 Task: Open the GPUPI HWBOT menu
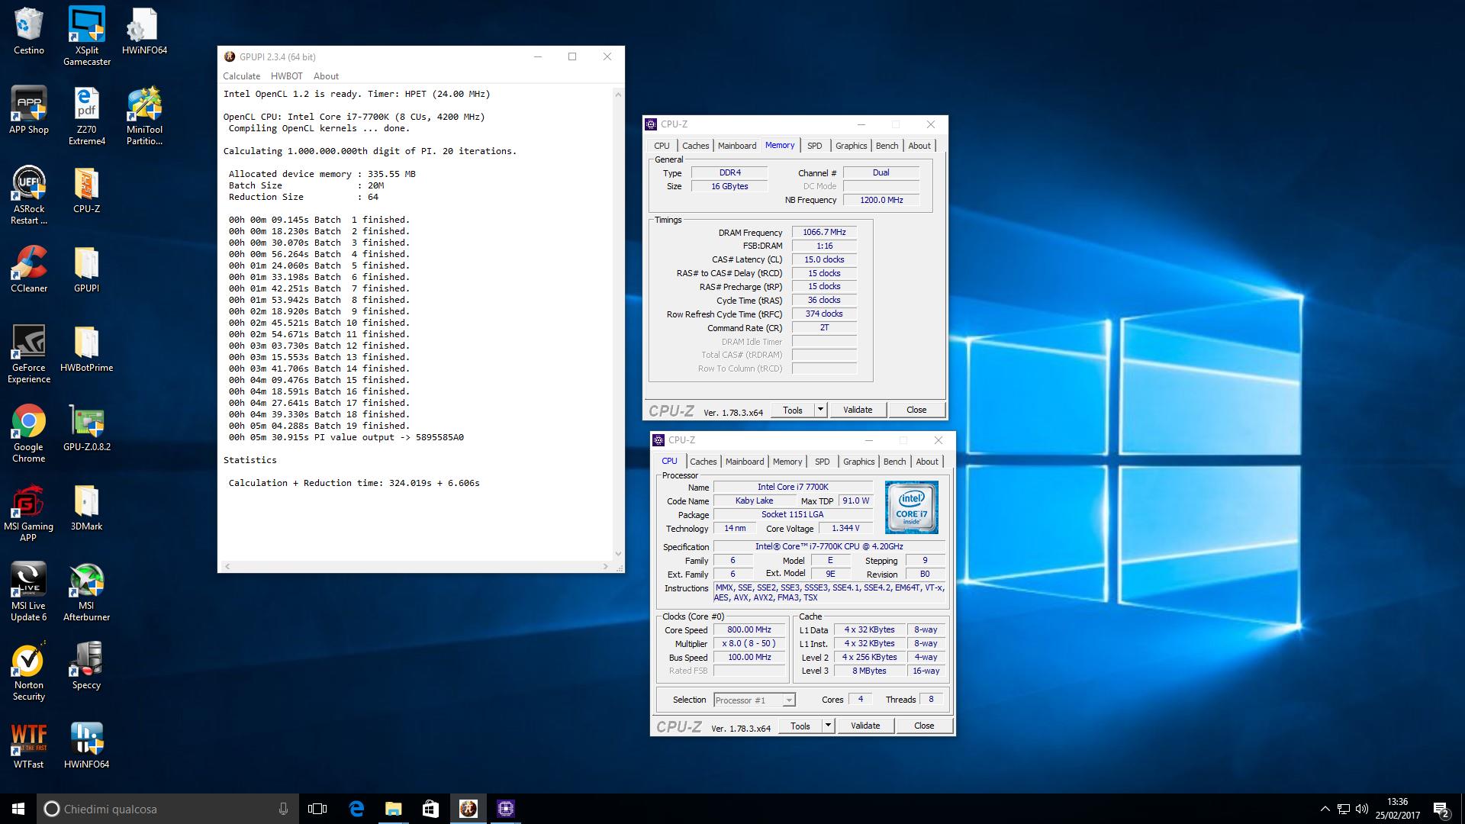[x=287, y=76]
